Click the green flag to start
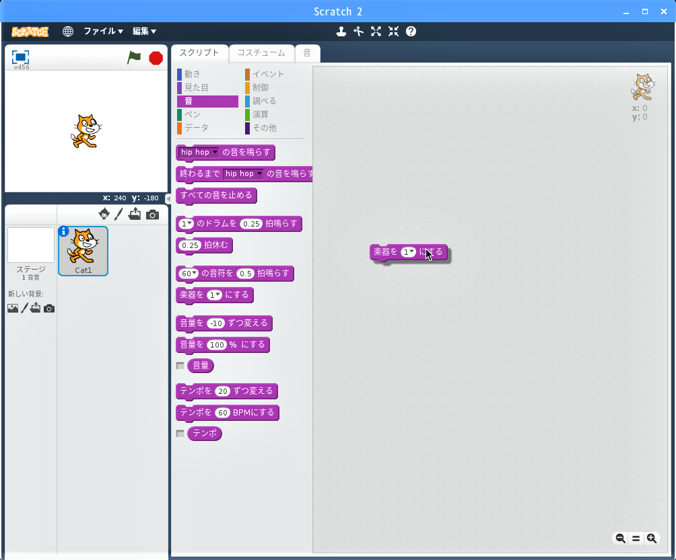Screen dimensions: 676x560 coord(135,58)
